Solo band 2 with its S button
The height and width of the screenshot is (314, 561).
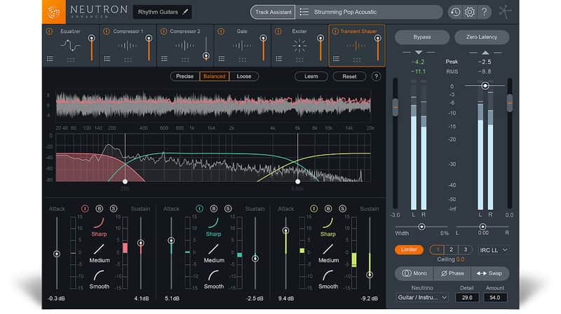228,208
